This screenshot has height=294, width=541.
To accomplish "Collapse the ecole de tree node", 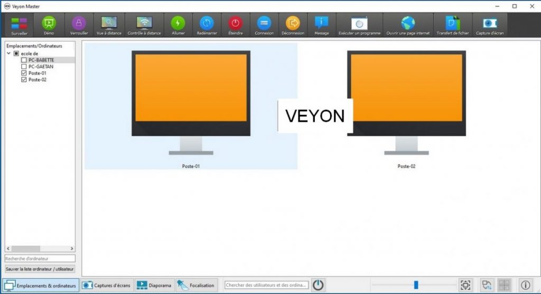I will click(9, 53).
